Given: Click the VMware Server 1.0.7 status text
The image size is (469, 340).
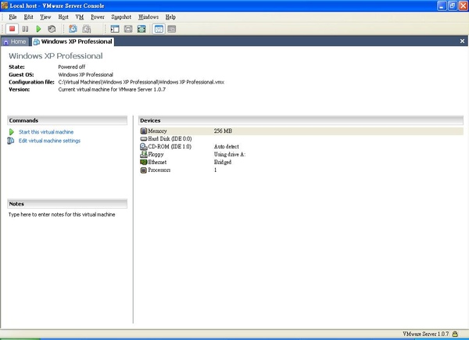Looking at the screenshot, I should pyautogui.click(x=426, y=334).
